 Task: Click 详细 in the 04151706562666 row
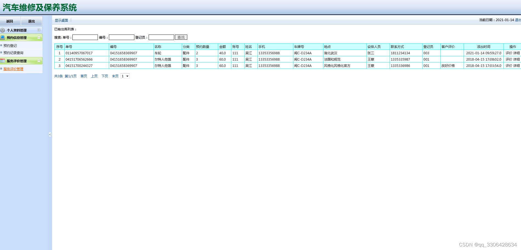coord(517,59)
